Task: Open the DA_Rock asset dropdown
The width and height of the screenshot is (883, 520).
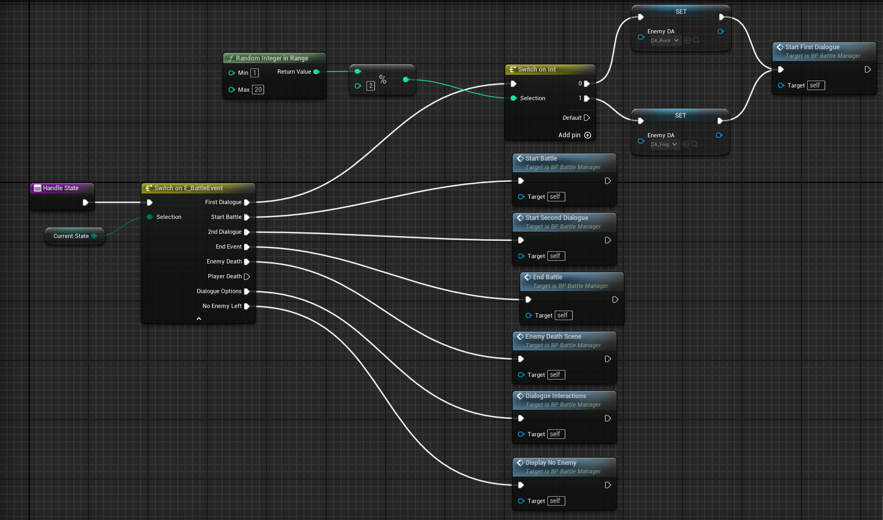Action: point(665,41)
